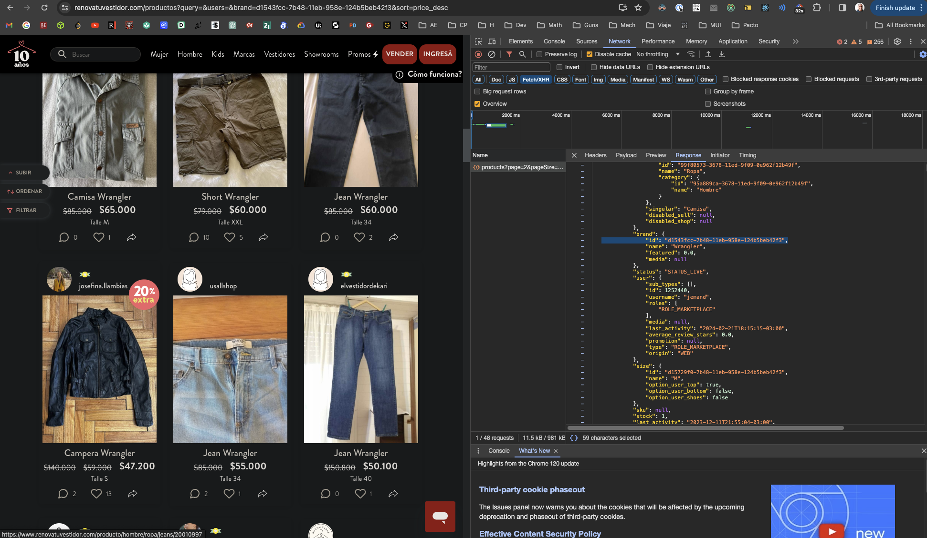The width and height of the screenshot is (927, 538).
Task: Click the DevTools clear network log icon
Action: (492, 54)
